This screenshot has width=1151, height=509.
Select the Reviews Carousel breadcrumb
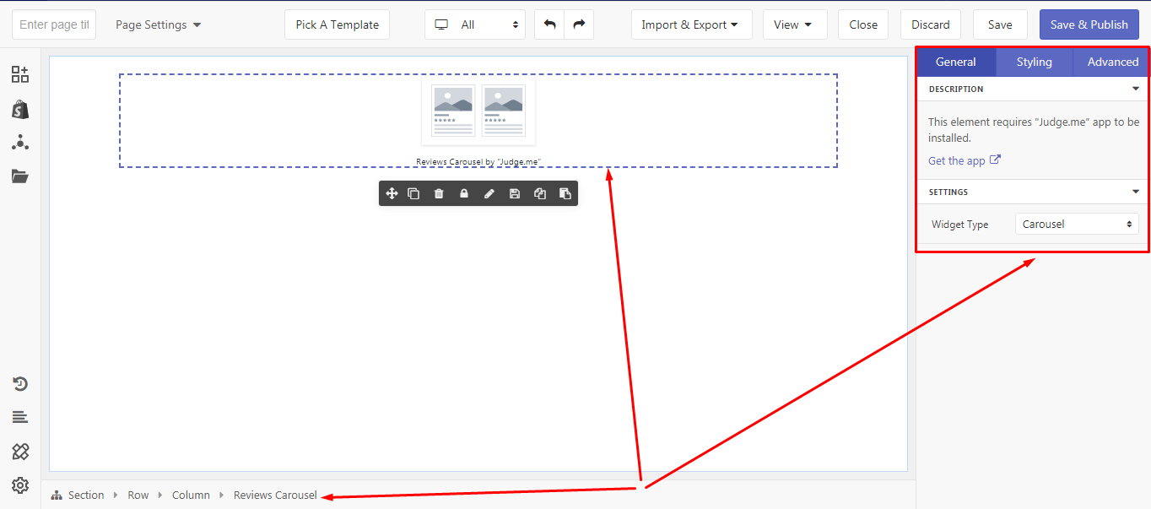(275, 495)
